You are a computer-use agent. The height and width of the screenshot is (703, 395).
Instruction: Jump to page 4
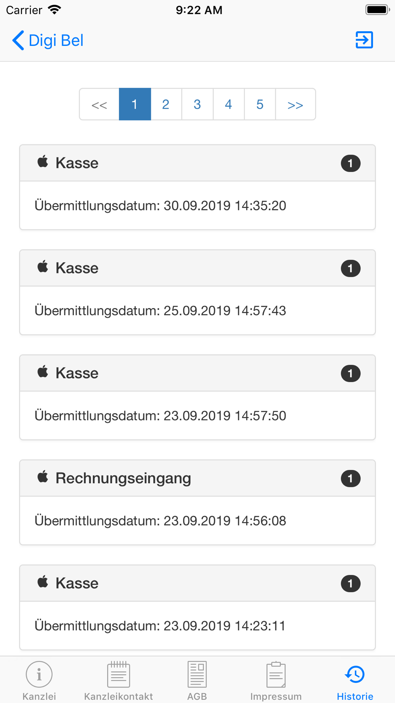pyautogui.click(x=228, y=104)
